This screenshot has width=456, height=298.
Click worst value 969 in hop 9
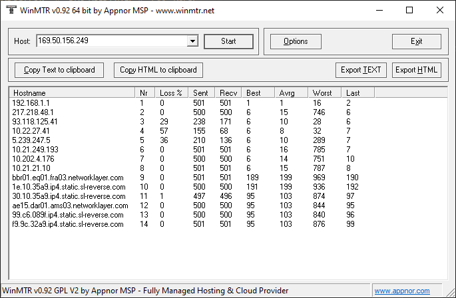(319, 178)
